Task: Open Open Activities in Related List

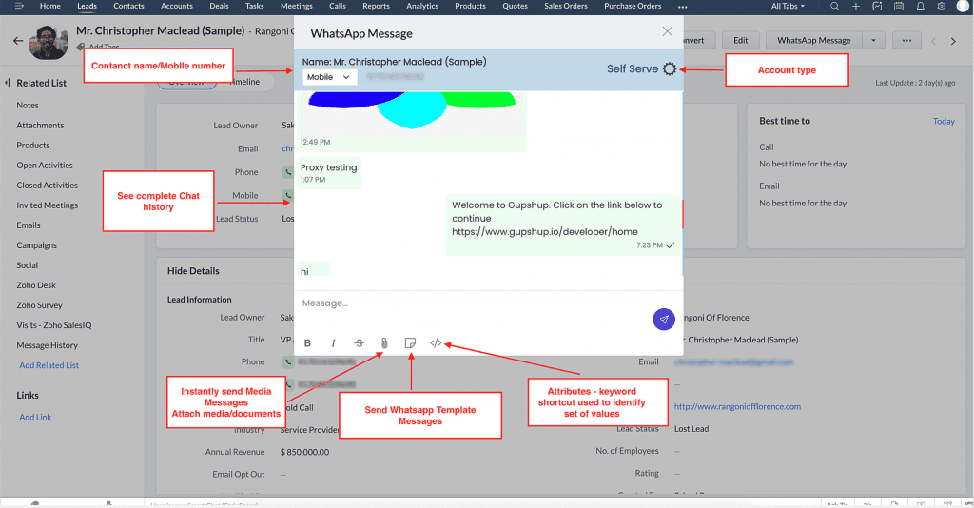Action: (45, 166)
